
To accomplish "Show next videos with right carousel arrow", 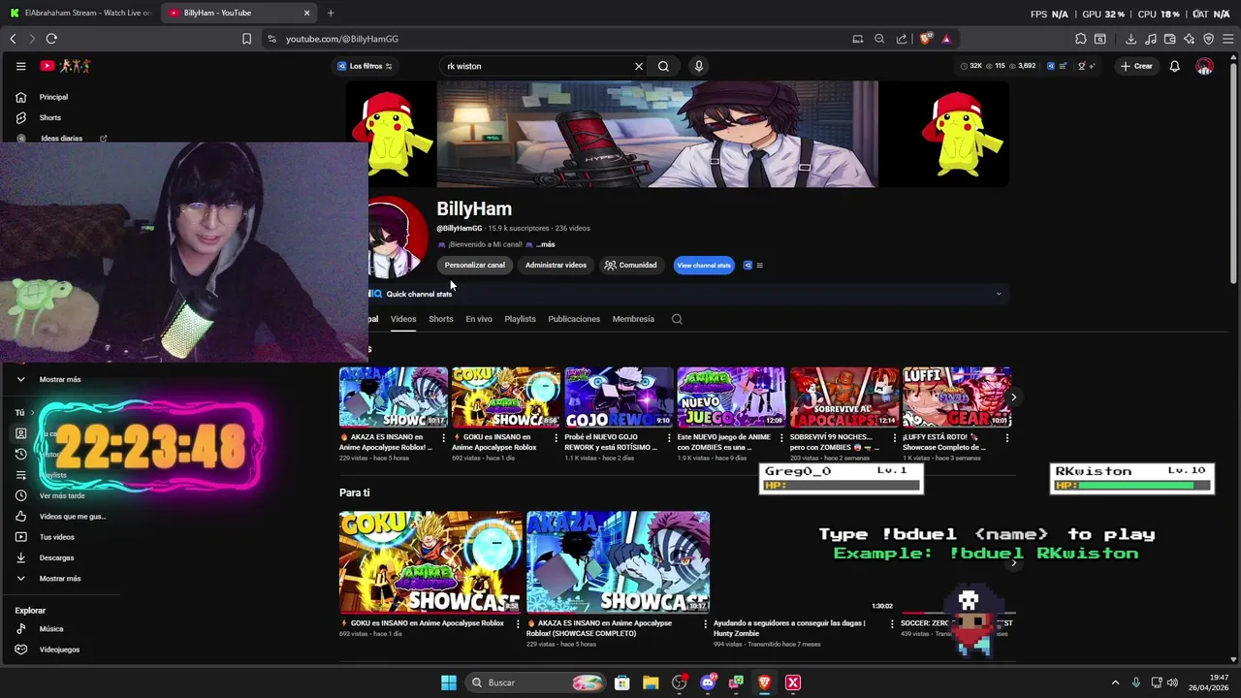I will pos(1013,397).
